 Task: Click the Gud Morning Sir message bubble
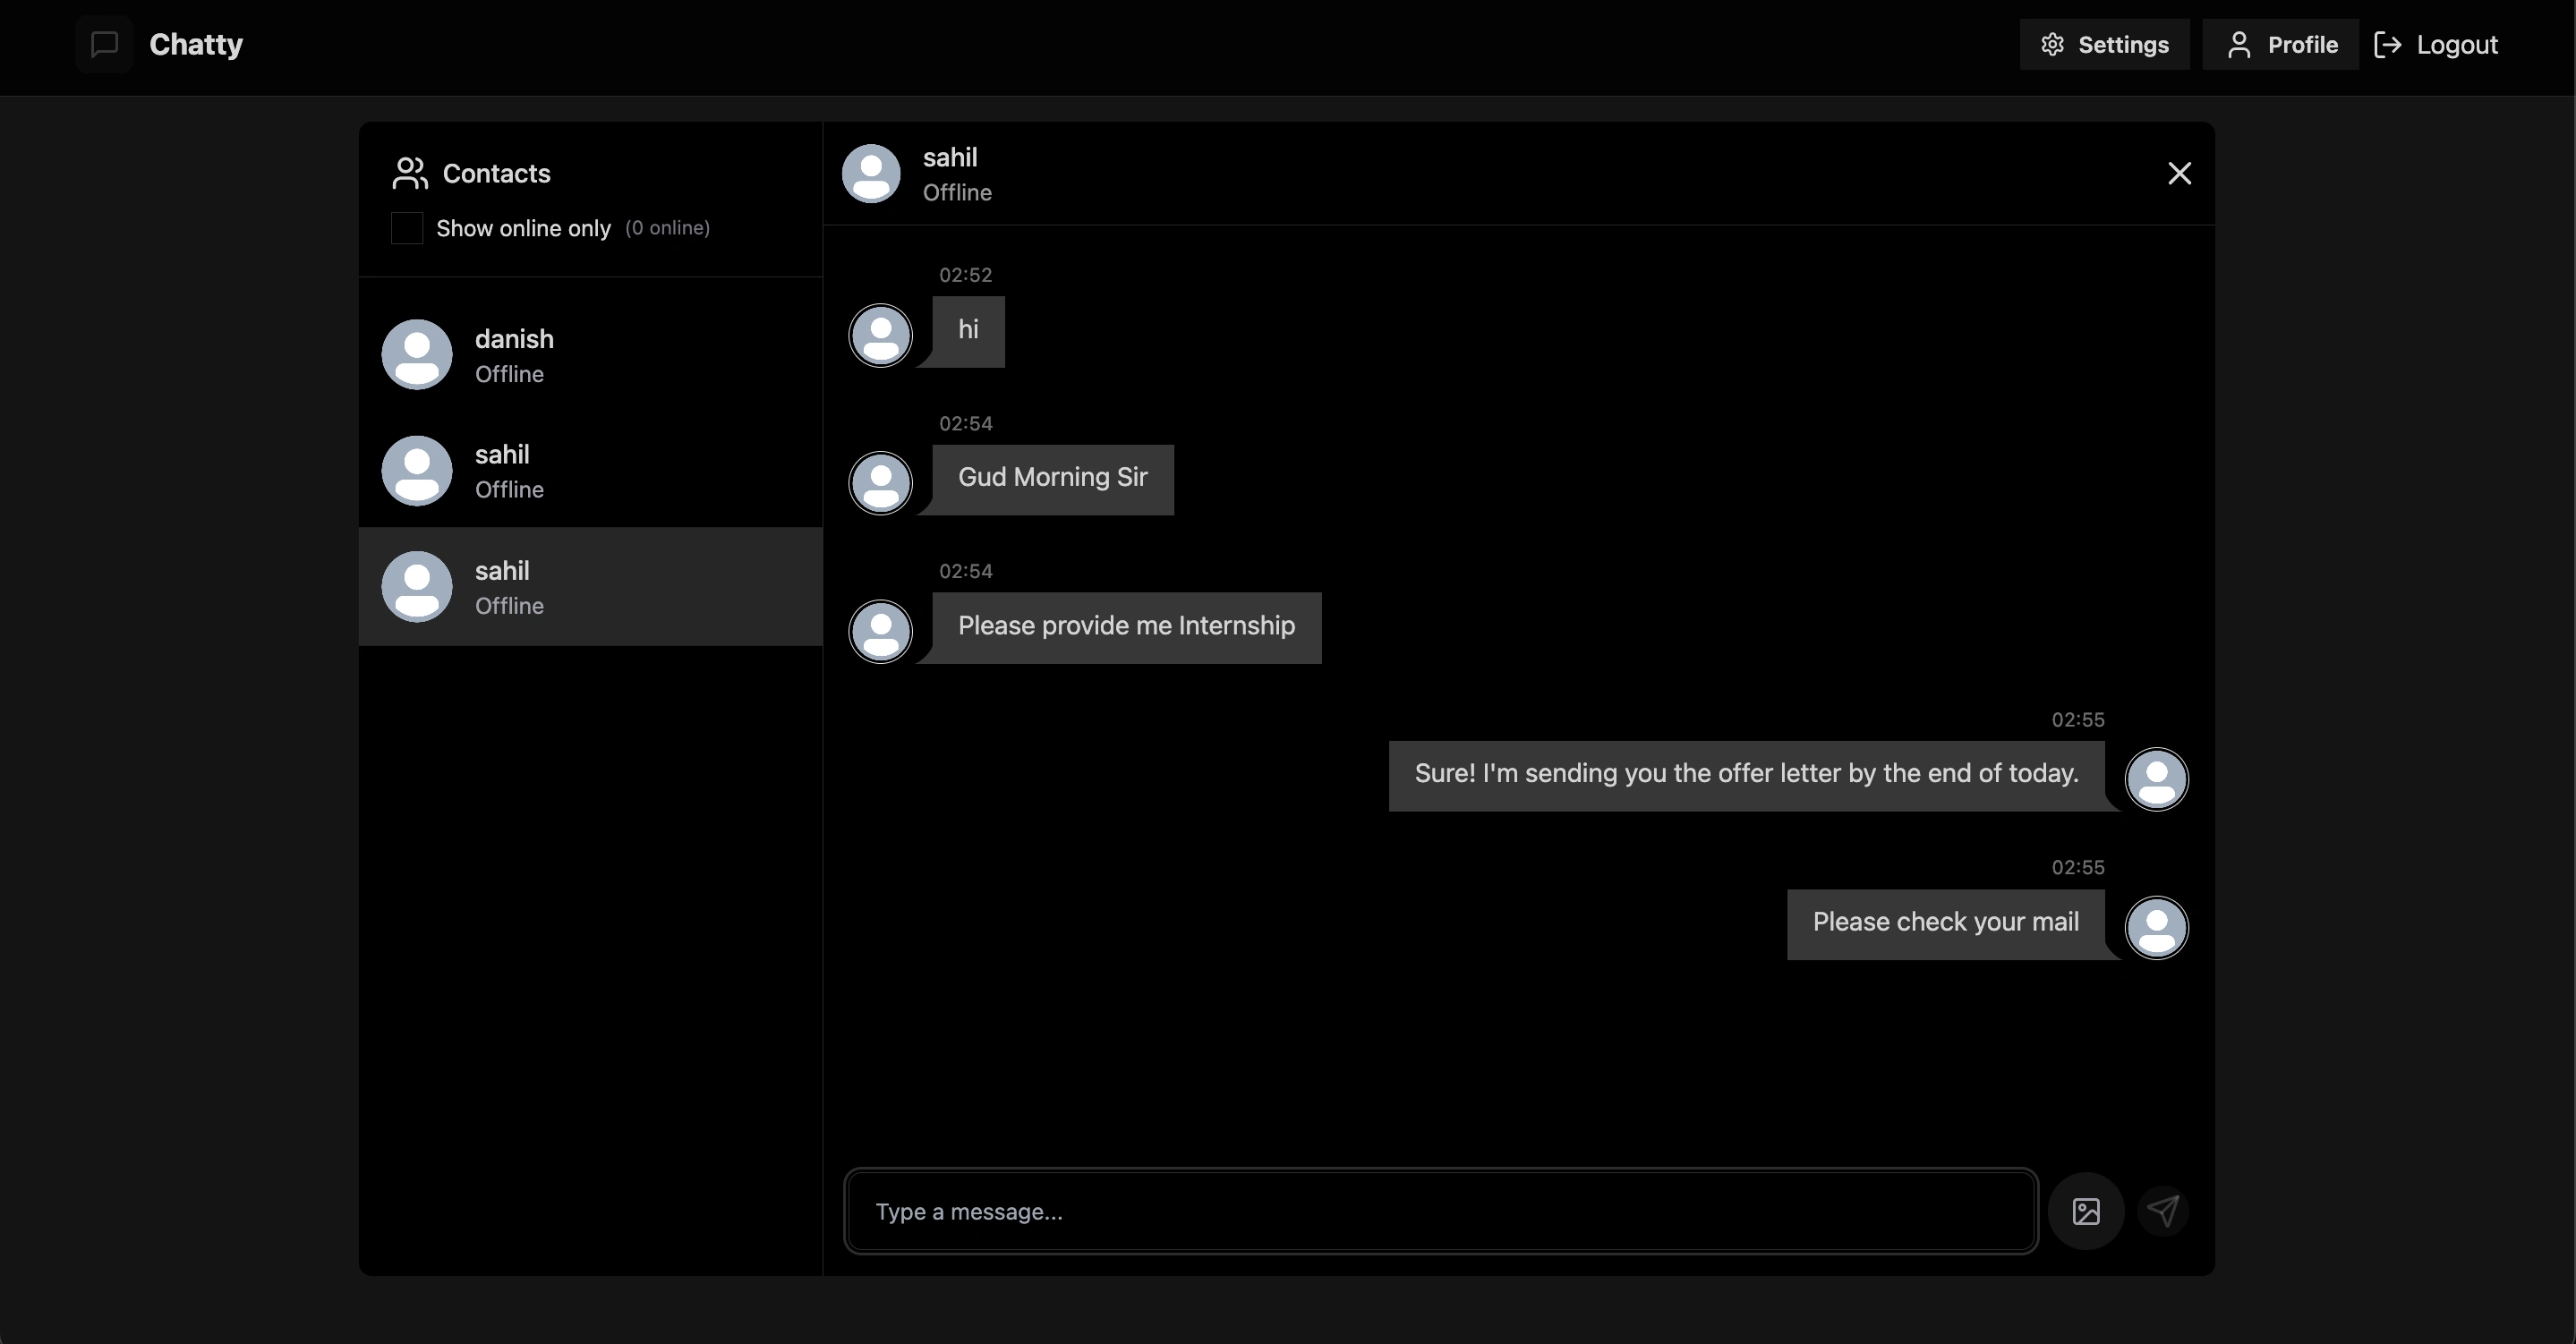[x=1052, y=479]
